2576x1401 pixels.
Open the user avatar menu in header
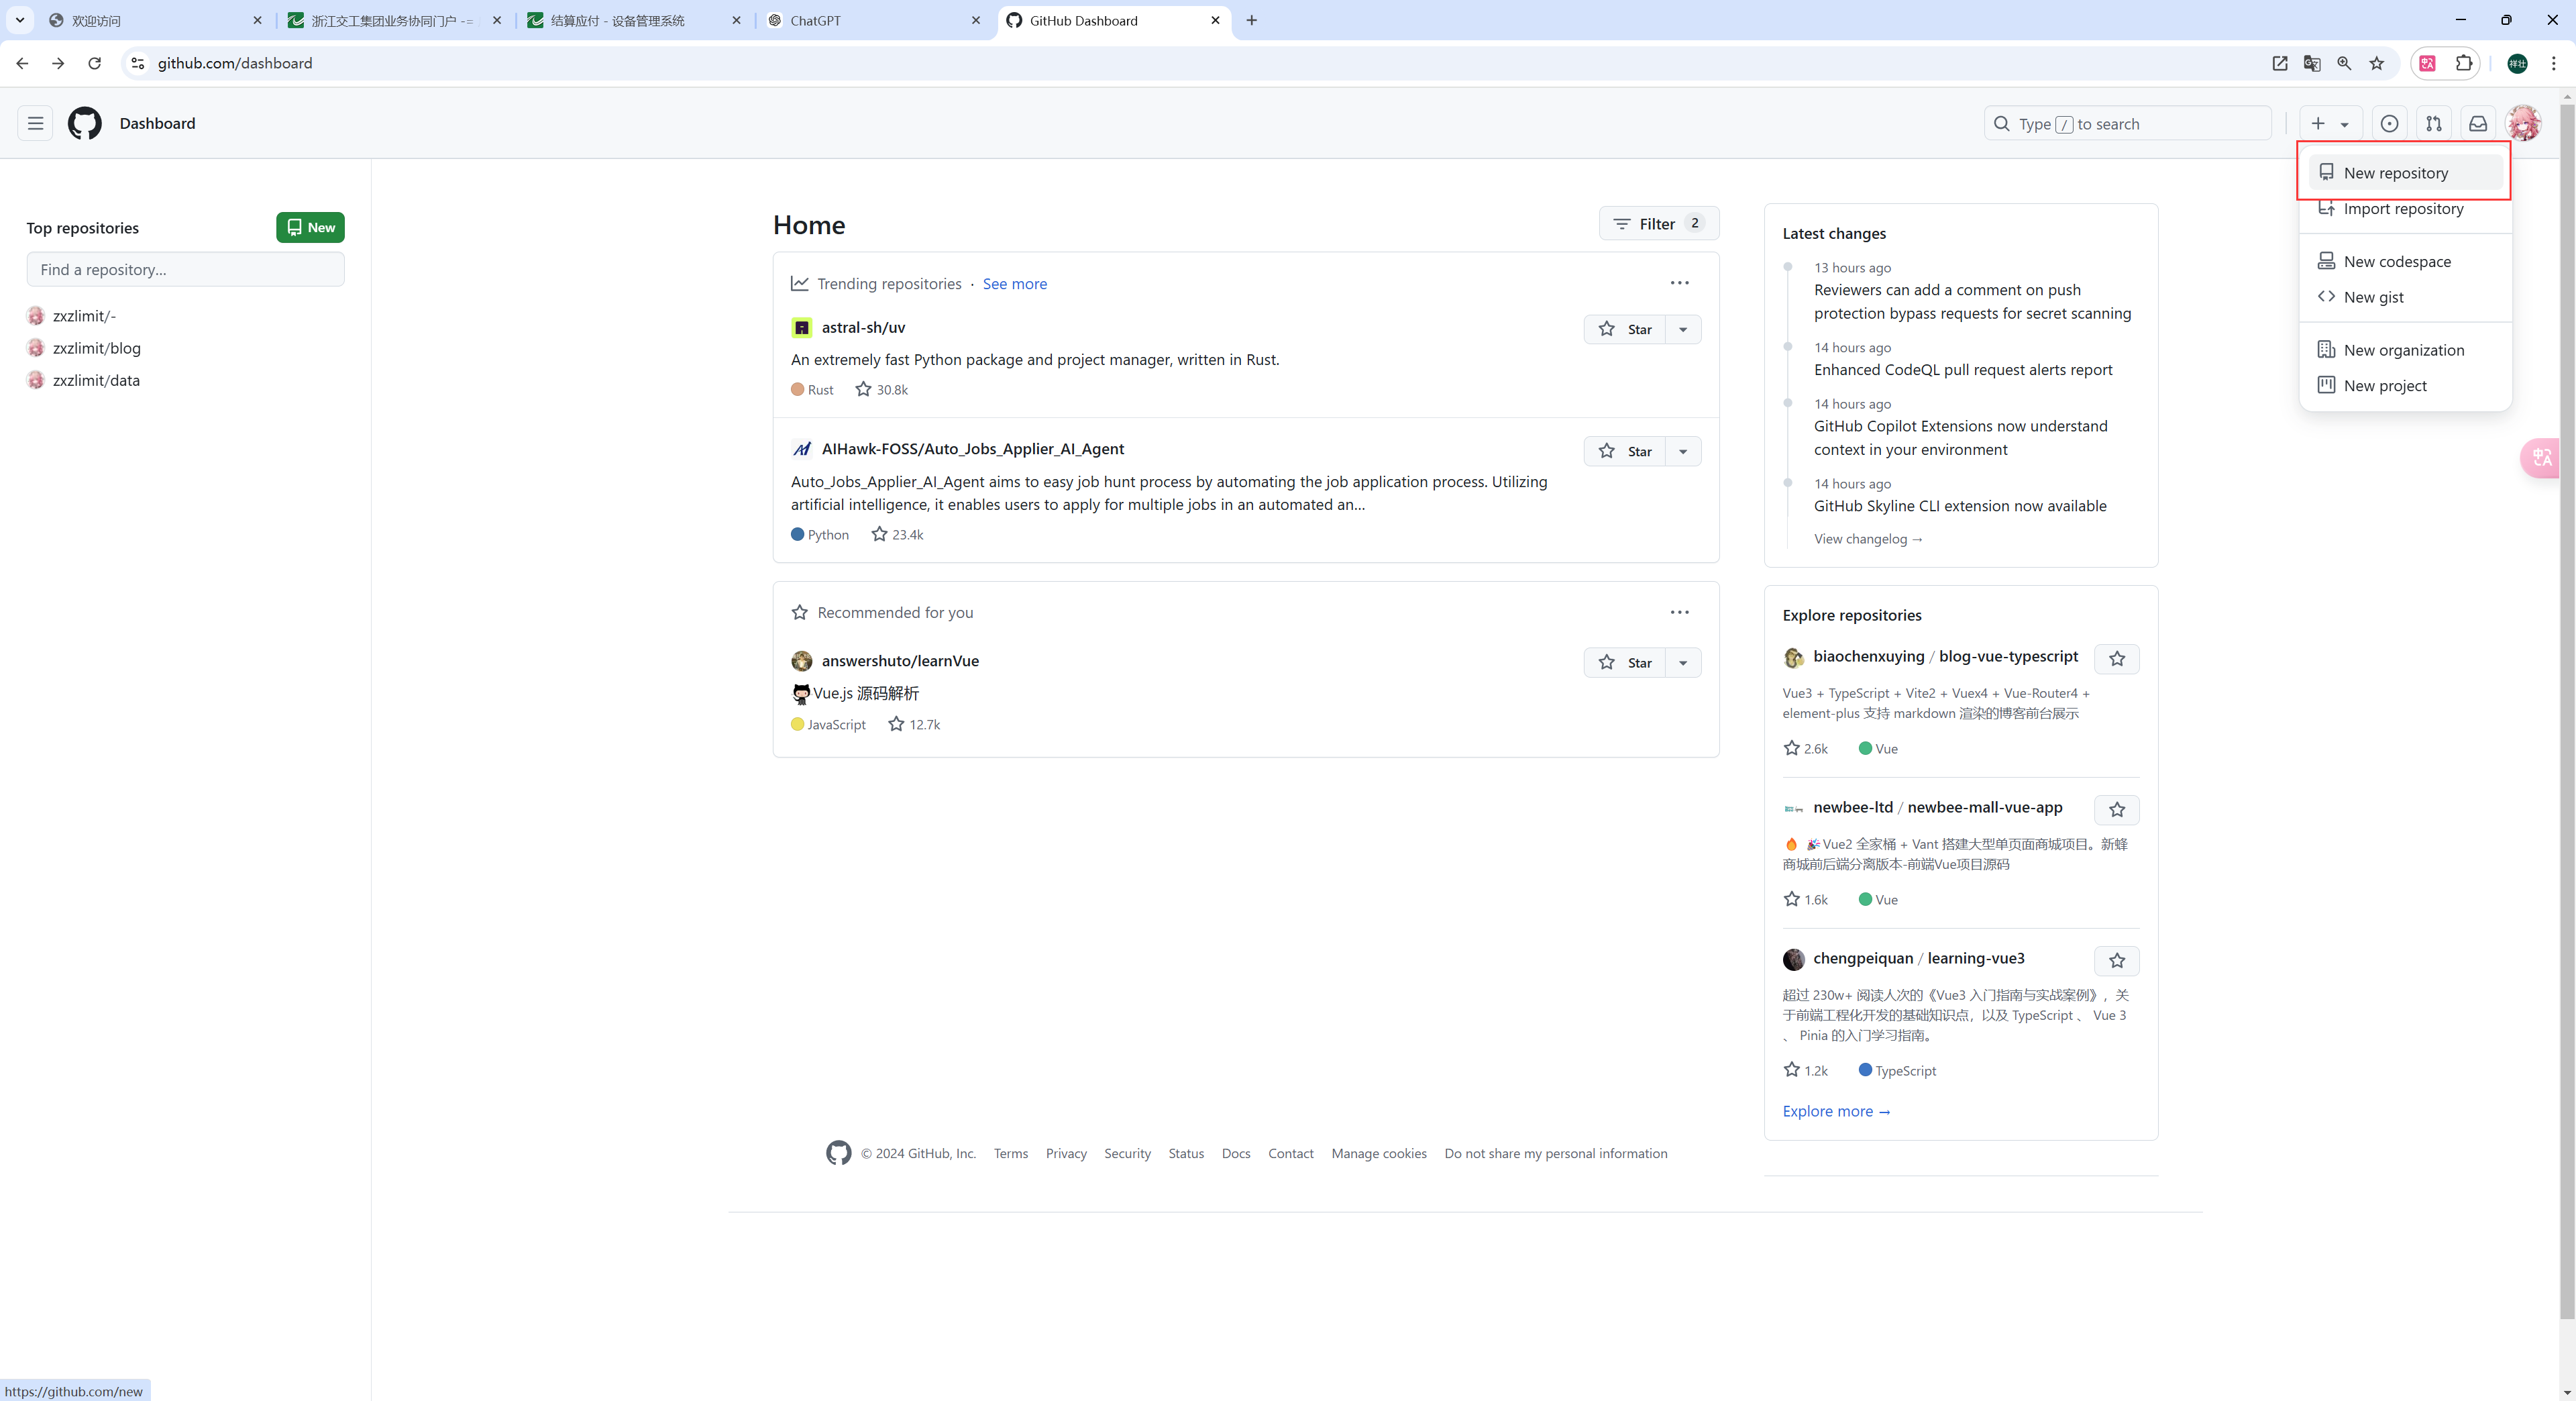click(2523, 124)
